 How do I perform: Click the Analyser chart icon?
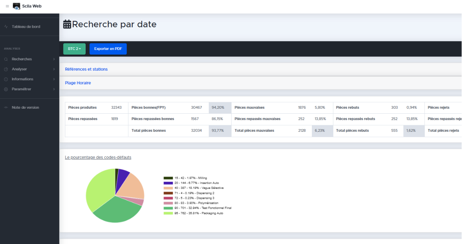pyautogui.click(x=6, y=69)
